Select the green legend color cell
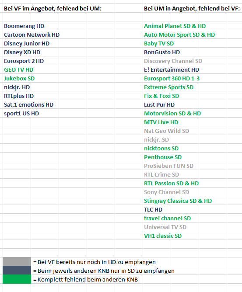 tap(17, 279)
